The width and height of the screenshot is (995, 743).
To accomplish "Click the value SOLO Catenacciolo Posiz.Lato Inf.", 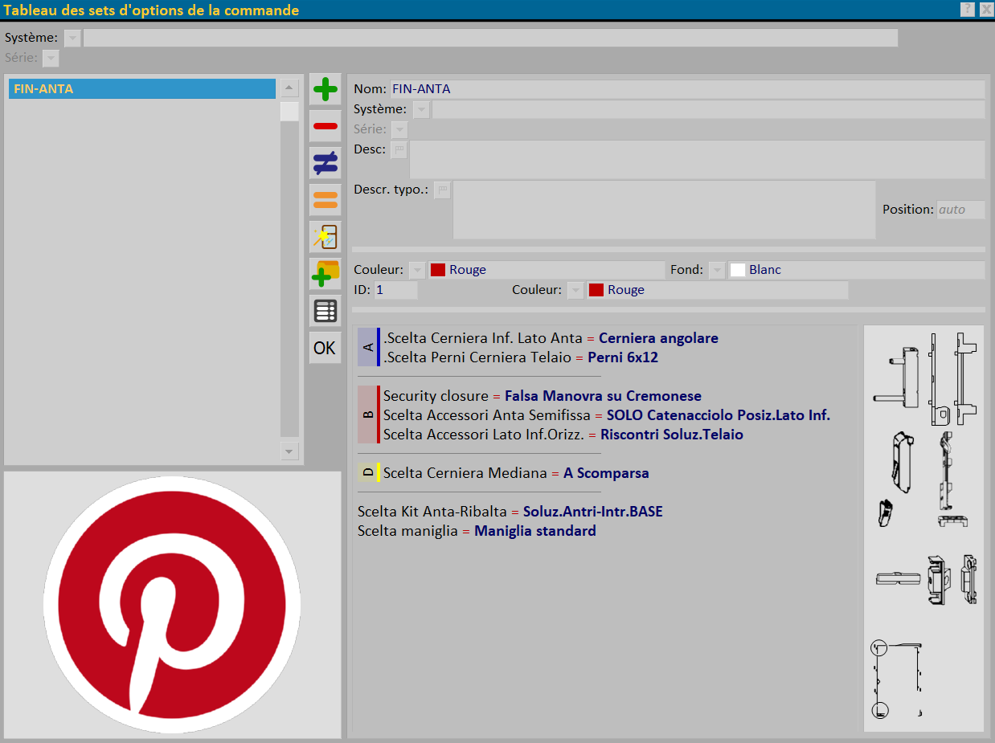I will coord(719,415).
